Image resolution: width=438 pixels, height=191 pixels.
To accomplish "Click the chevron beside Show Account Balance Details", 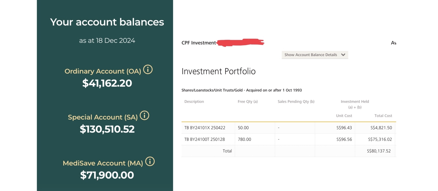I will (343, 55).
